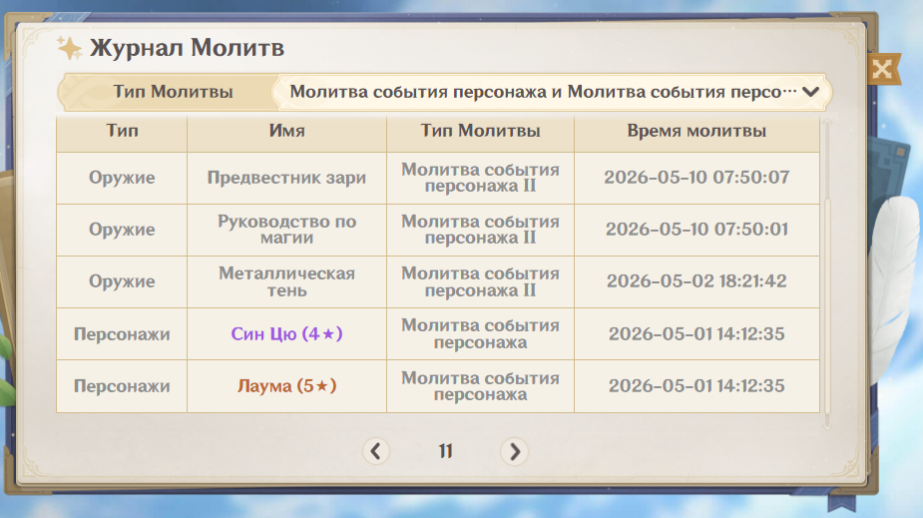Click the Тип Молитвы column header in table
The image size is (923, 518).
click(480, 131)
